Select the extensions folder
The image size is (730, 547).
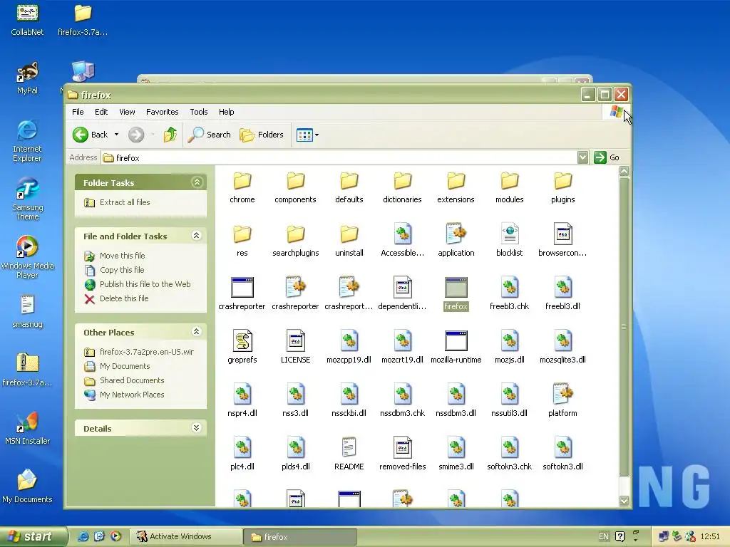pos(456,187)
